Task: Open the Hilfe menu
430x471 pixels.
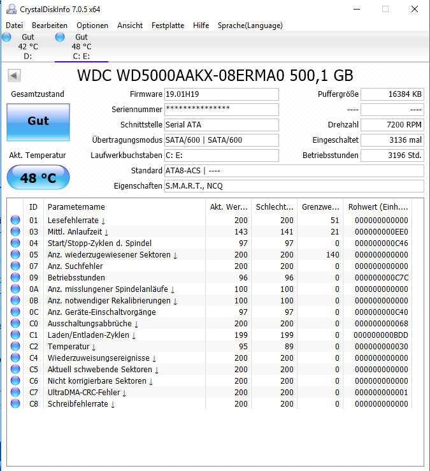Action: pos(201,25)
